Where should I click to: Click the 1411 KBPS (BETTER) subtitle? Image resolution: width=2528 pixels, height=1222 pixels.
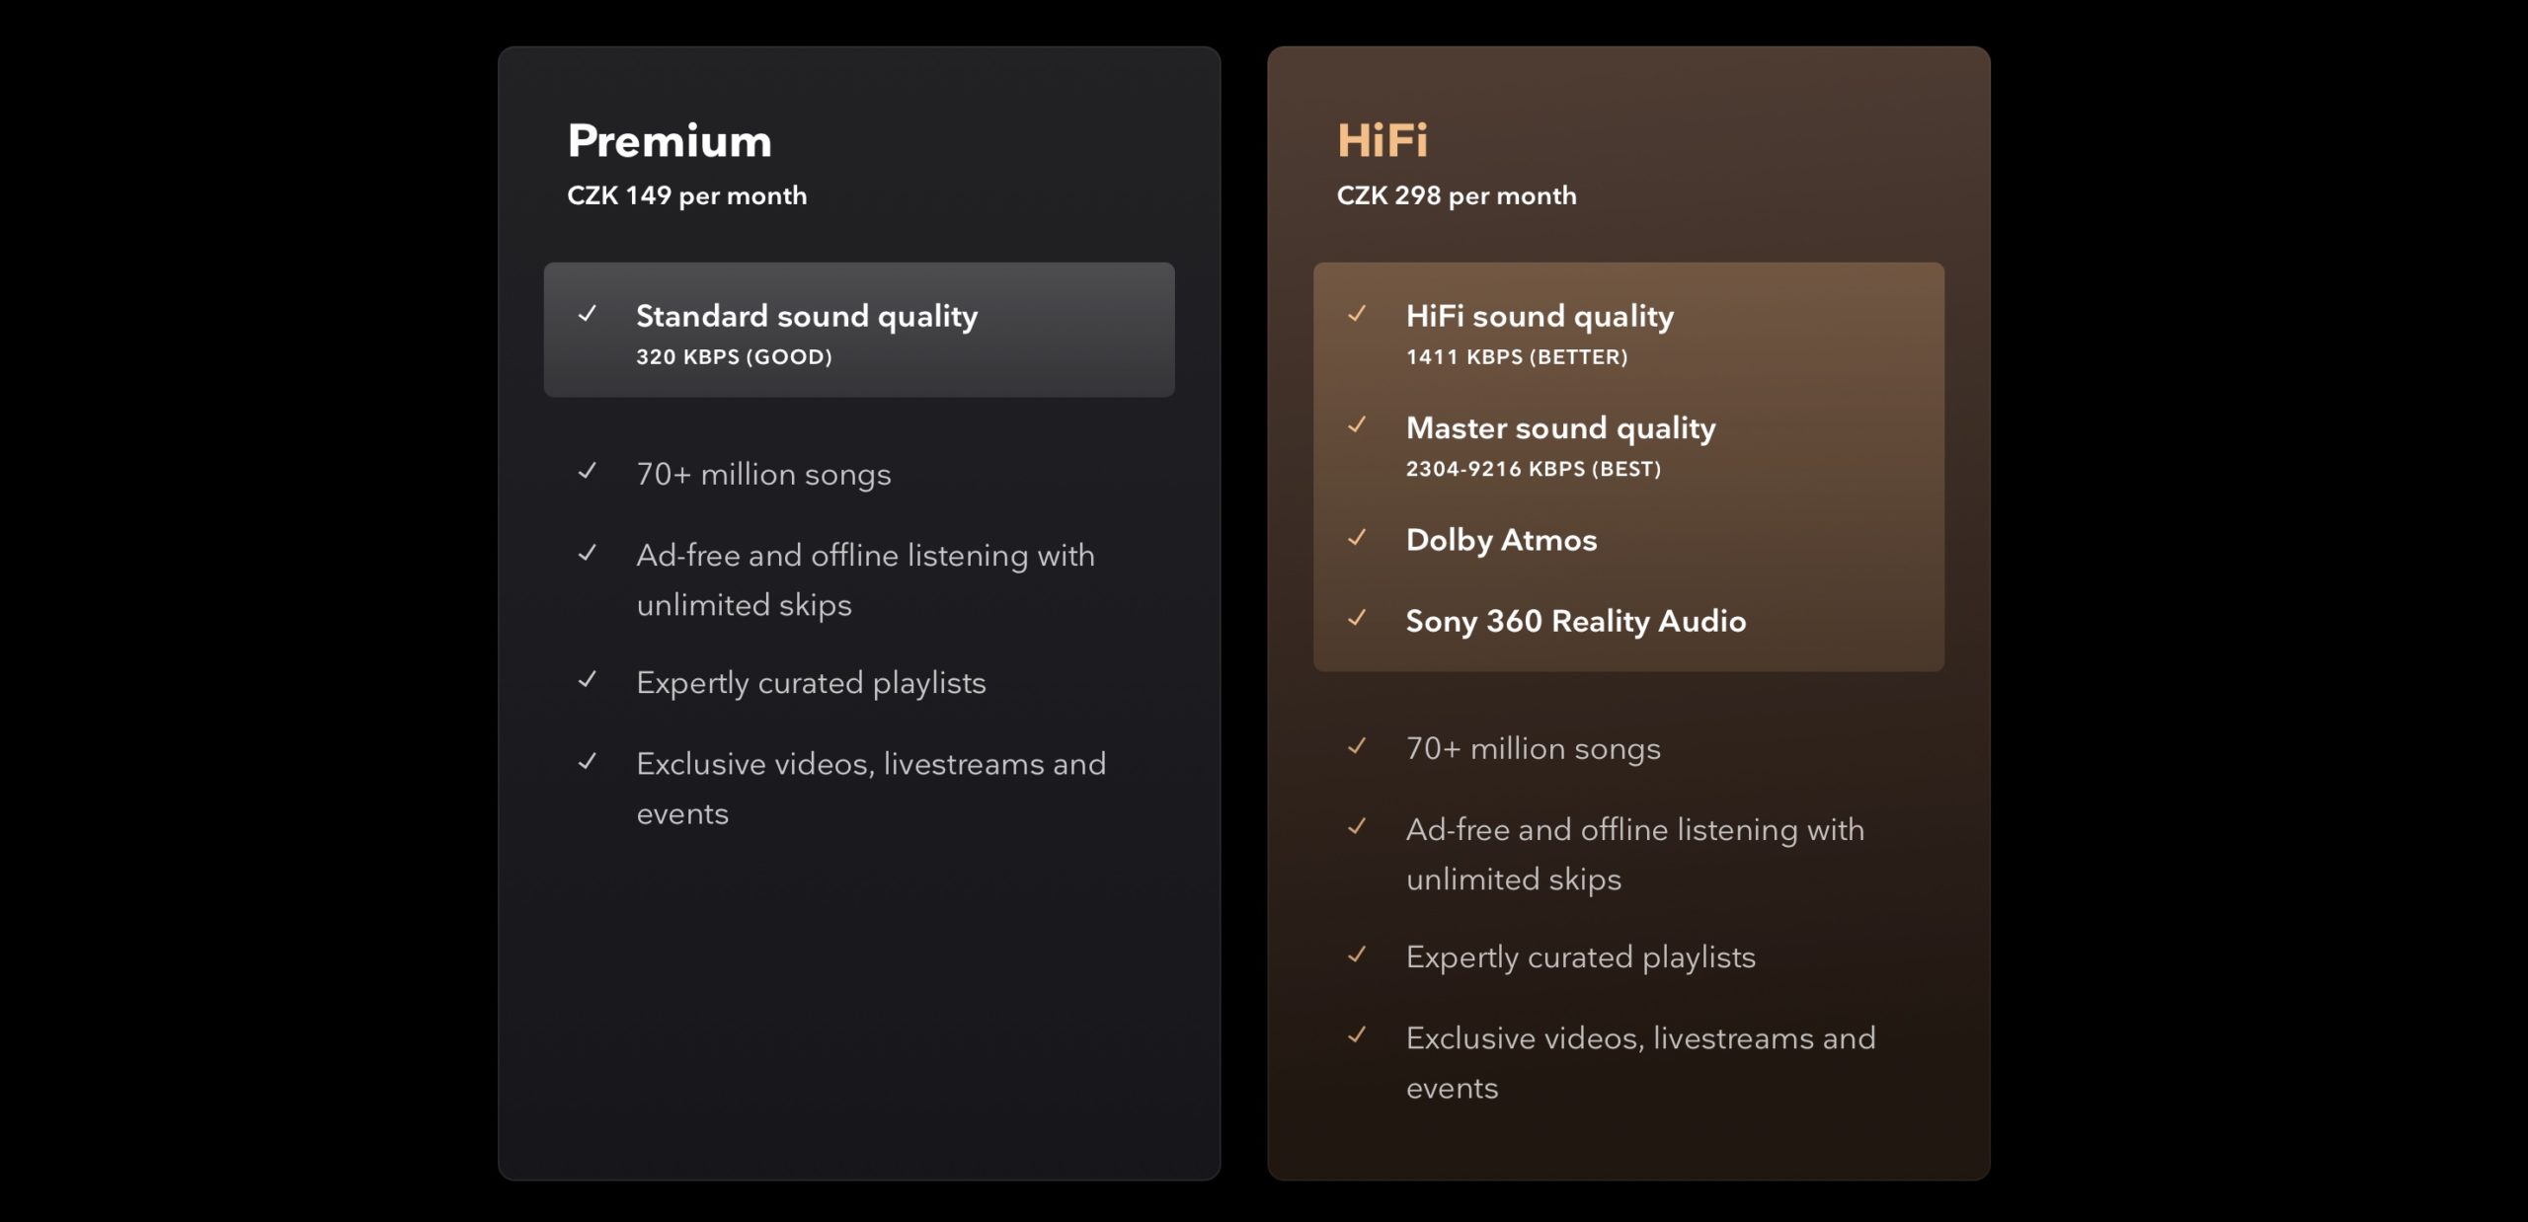coord(1516,357)
